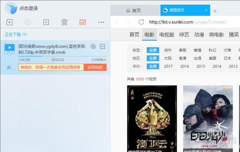Click the play-while-downloading icon on the task
The image size is (240, 152).
[93, 47]
